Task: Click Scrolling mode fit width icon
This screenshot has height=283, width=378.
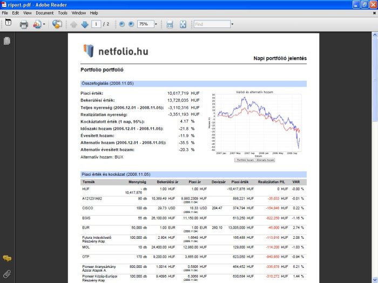Action: point(170,24)
